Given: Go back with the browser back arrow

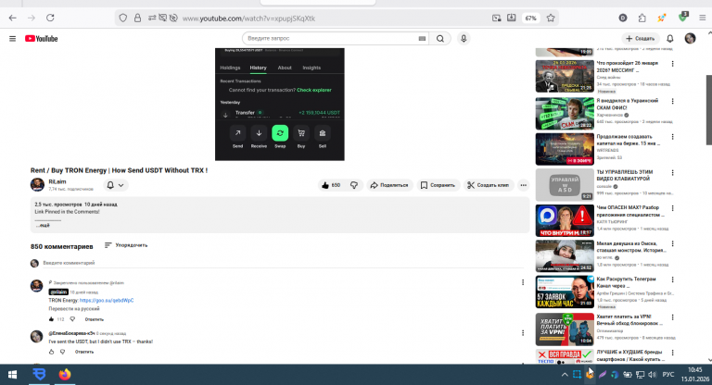Looking at the screenshot, I should (x=13, y=19).
